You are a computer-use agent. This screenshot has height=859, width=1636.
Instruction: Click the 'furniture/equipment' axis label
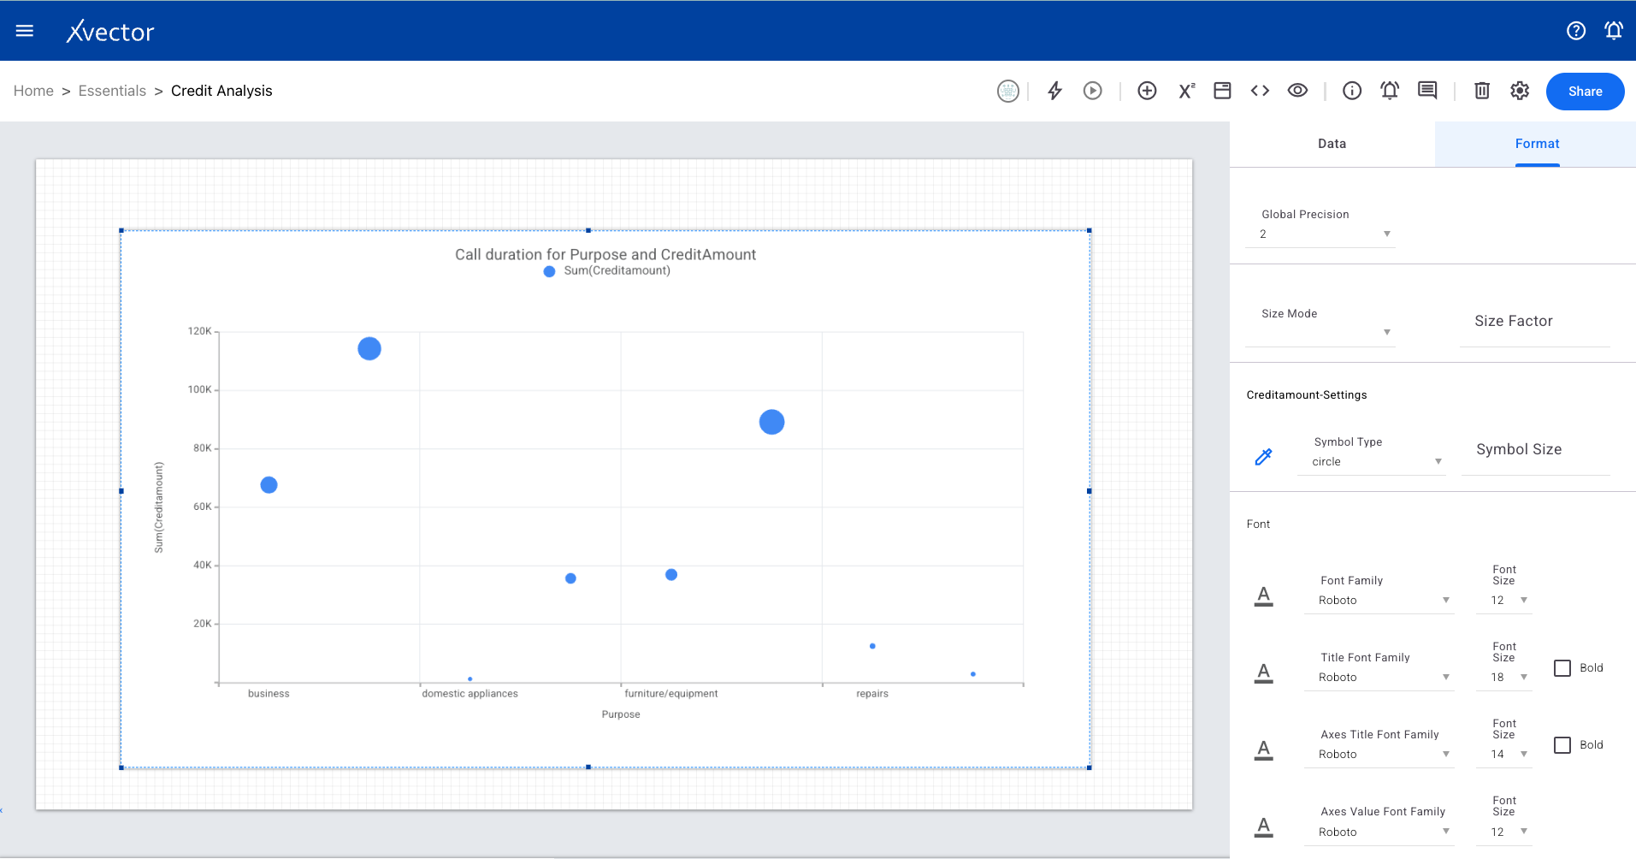click(x=671, y=694)
